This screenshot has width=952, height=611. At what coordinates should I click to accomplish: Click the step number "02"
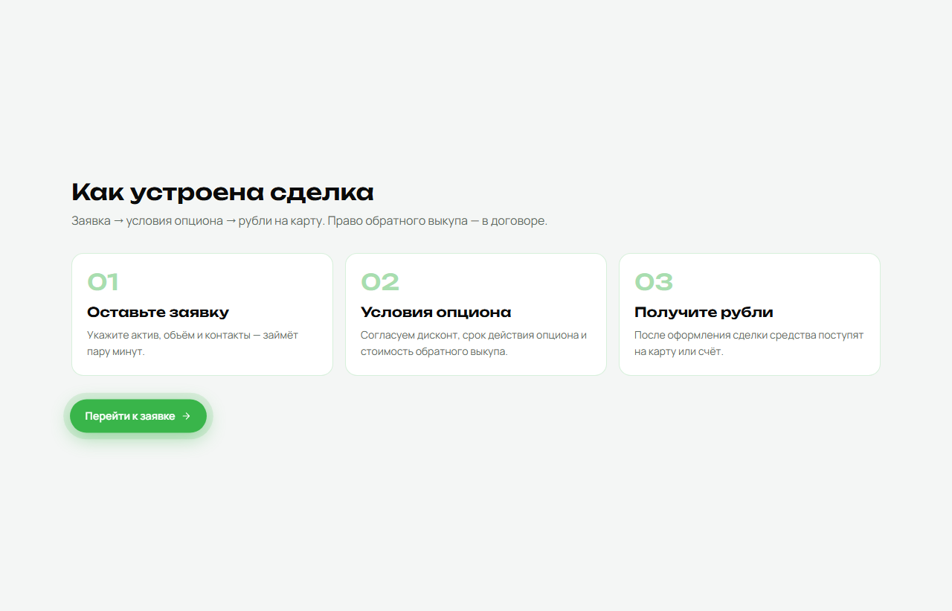pos(380,282)
